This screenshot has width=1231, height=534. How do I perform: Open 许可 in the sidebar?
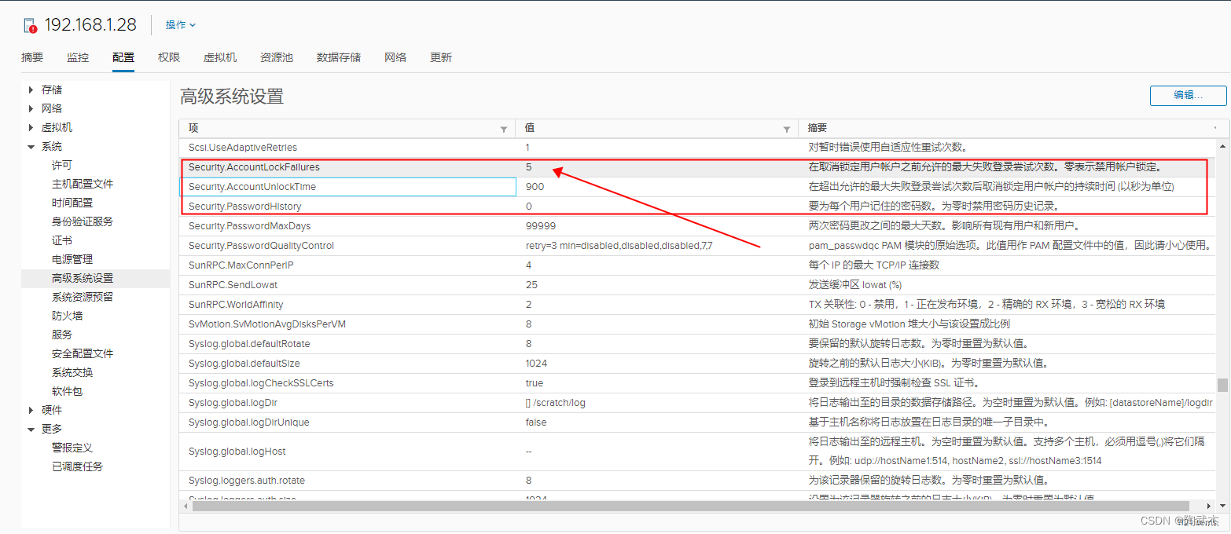62,165
